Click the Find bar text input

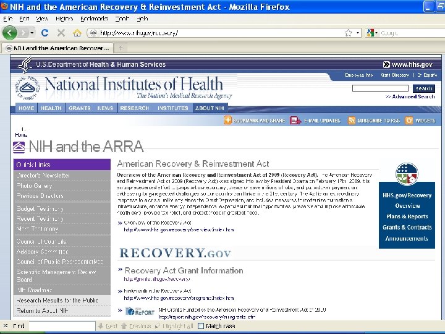62,326
